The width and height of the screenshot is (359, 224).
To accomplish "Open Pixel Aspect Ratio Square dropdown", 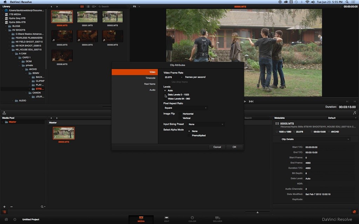I will click(x=186, y=108).
